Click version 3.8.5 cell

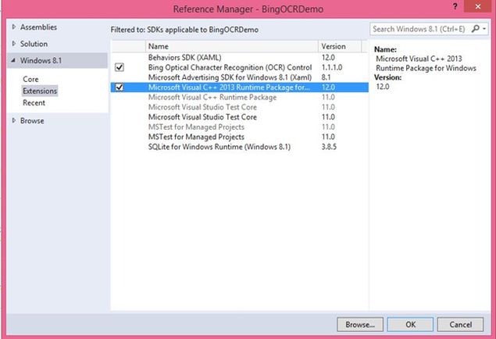[329, 147]
